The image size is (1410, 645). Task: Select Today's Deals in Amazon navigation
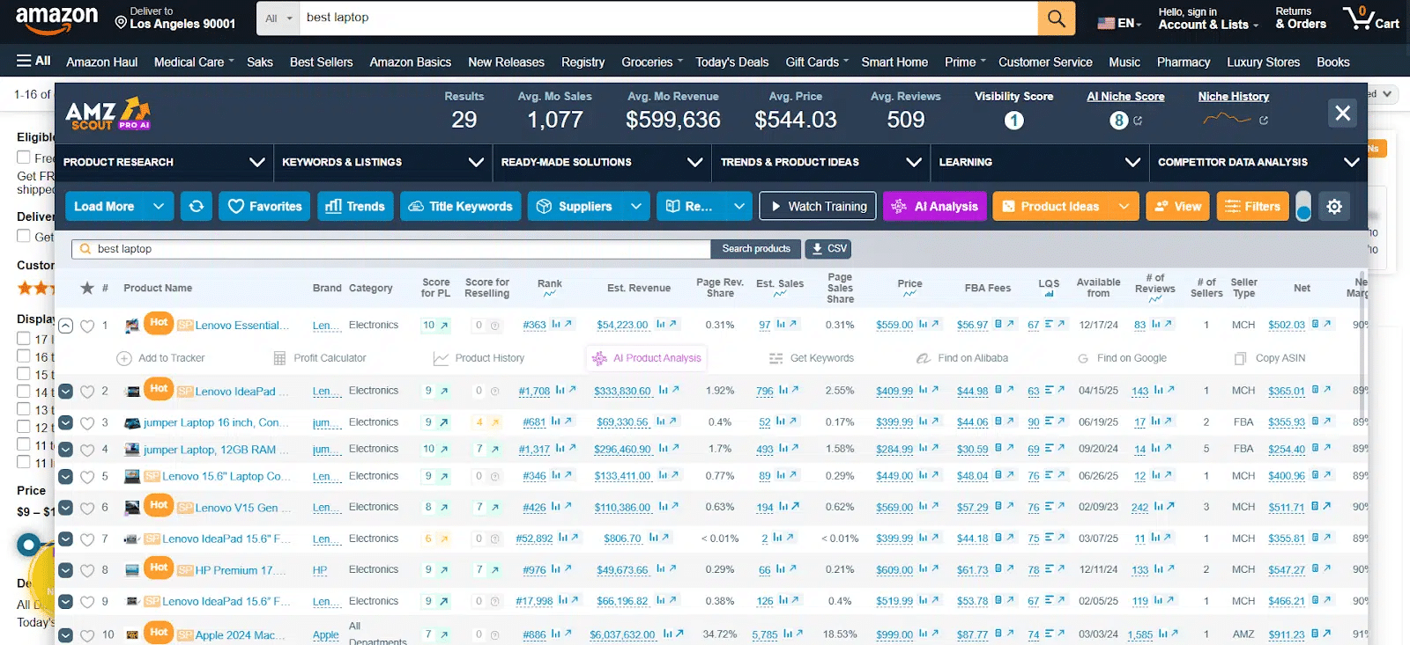(x=731, y=62)
